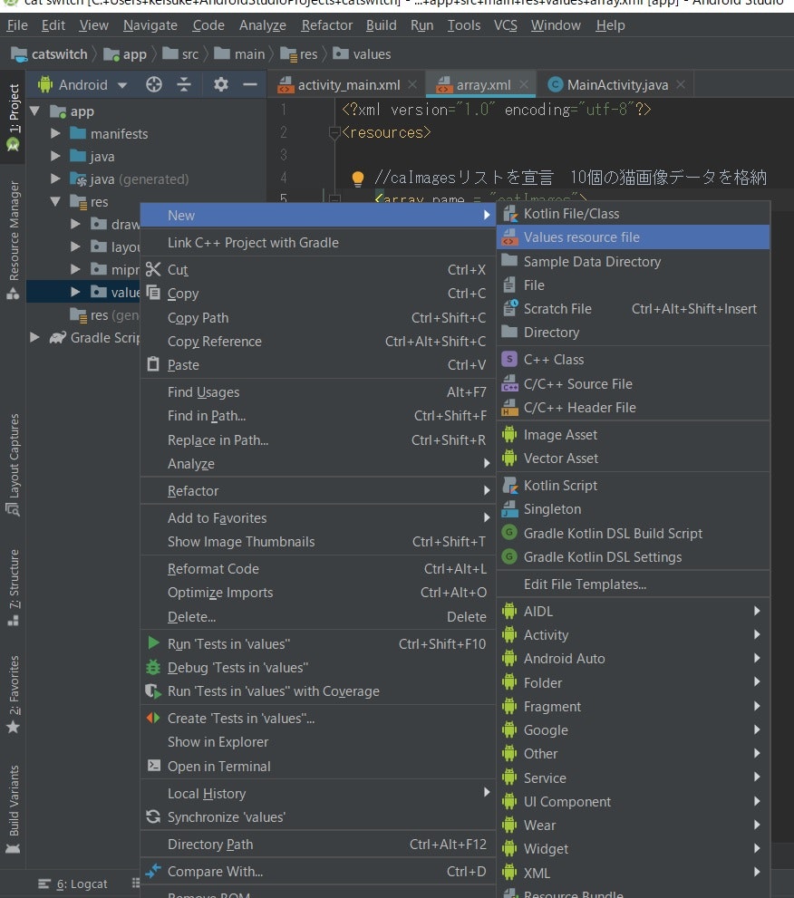Click Copy Path in context menu
The image size is (794, 898).
pyautogui.click(x=318, y=318)
